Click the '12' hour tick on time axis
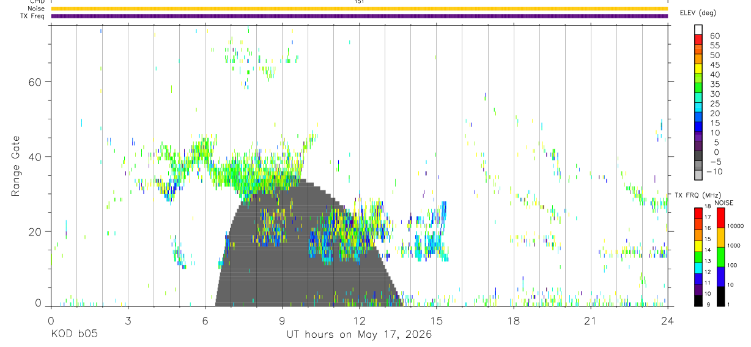The width and height of the screenshot is (751, 347). (359, 321)
